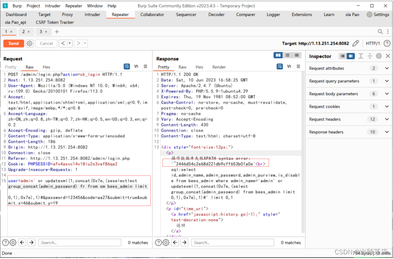Collapse all Inspector sections icon
Image resolution: width=393 pixels, height=259 pixels.
coord(370,56)
